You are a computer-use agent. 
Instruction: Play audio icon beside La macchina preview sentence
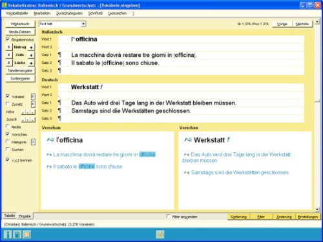(x=49, y=155)
